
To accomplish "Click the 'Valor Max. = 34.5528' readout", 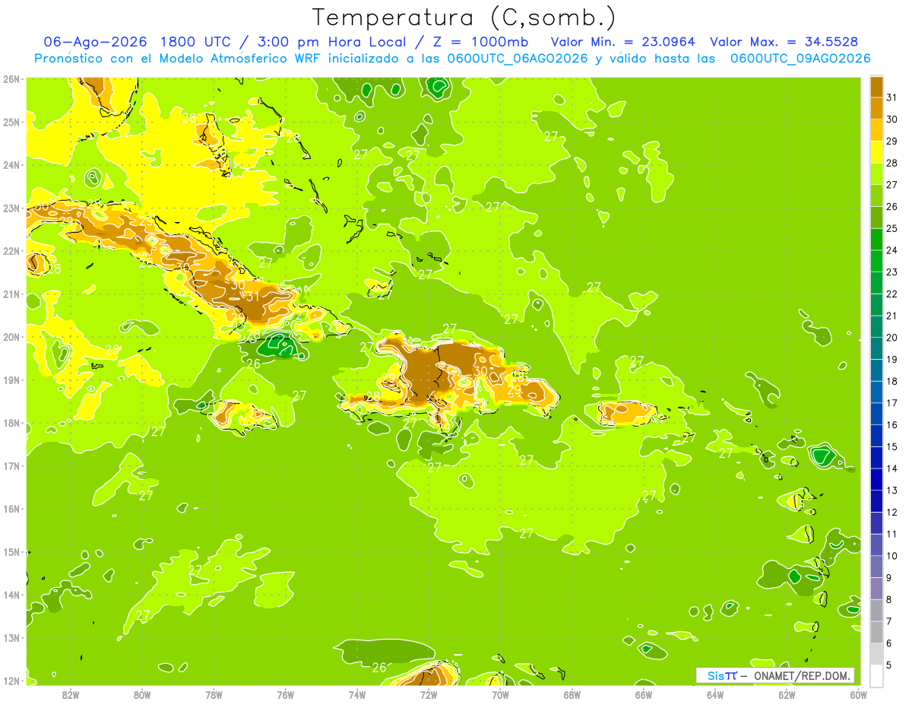I will click(x=784, y=41).
